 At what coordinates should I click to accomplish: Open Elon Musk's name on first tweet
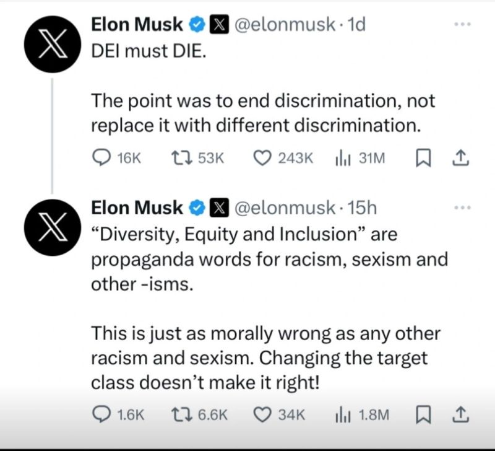click(x=137, y=24)
